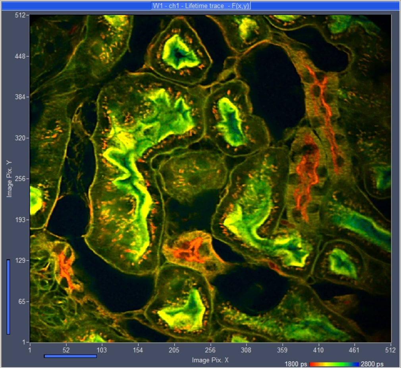Click the vertical blue zoom bar
The height and width of the screenshot is (368, 401).
point(8,297)
